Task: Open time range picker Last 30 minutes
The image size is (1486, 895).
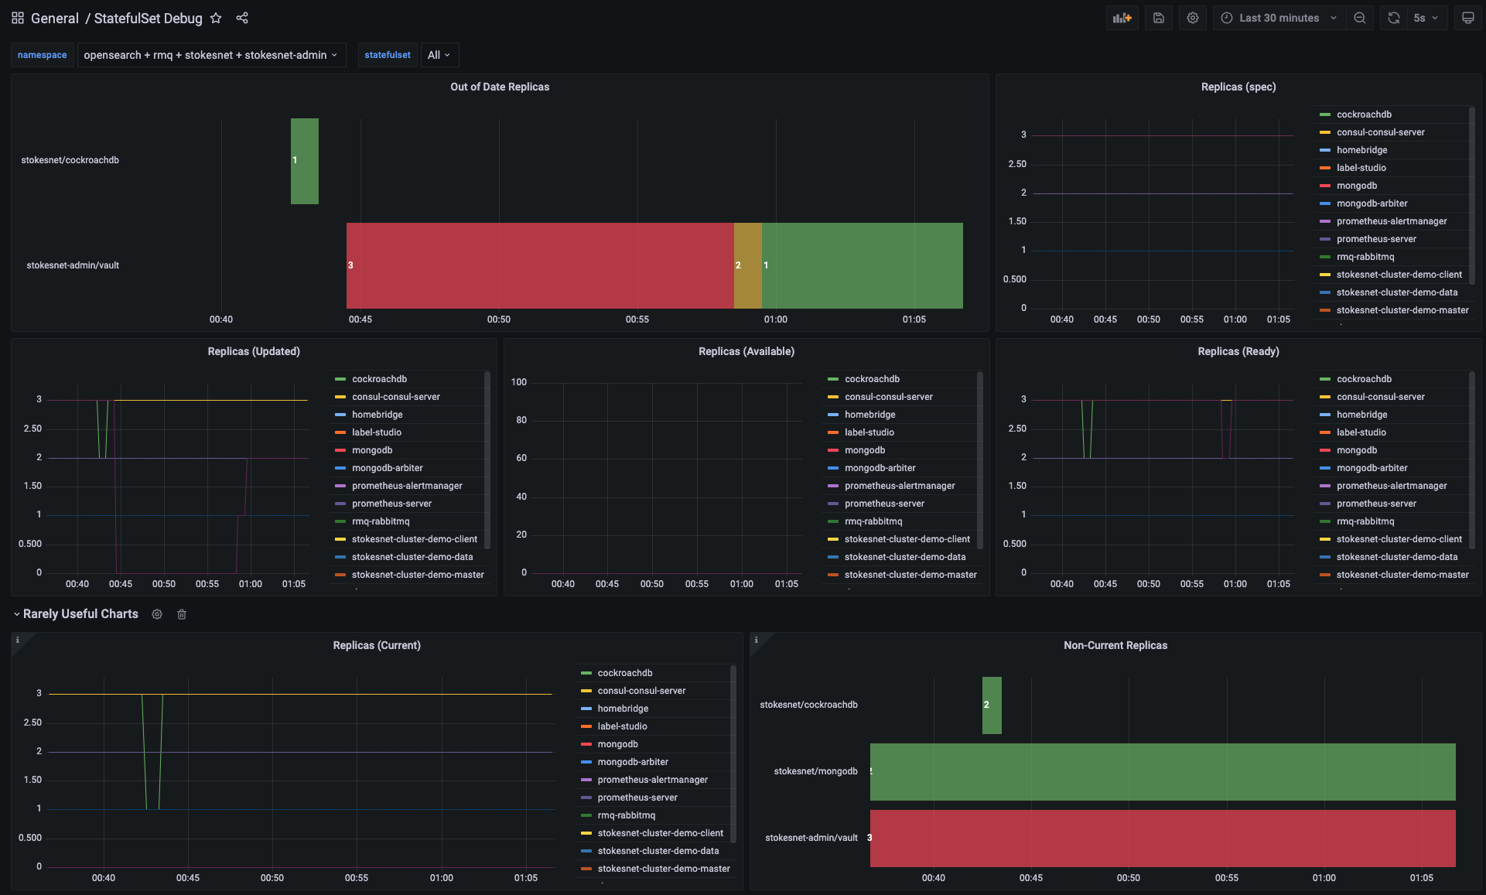Action: [1279, 18]
